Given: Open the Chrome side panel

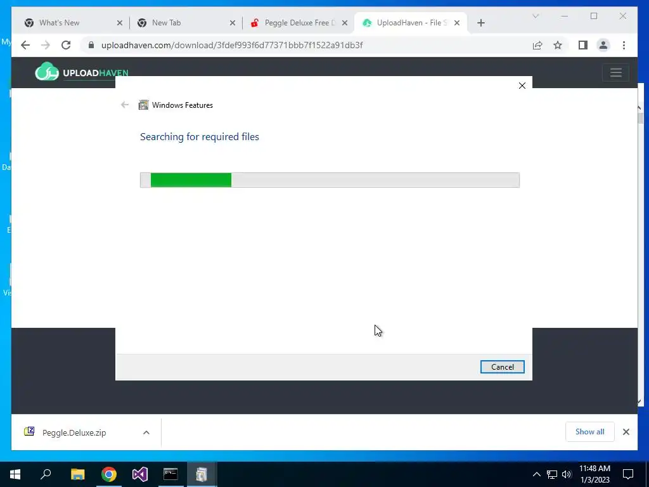Looking at the screenshot, I should pyautogui.click(x=583, y=45).
